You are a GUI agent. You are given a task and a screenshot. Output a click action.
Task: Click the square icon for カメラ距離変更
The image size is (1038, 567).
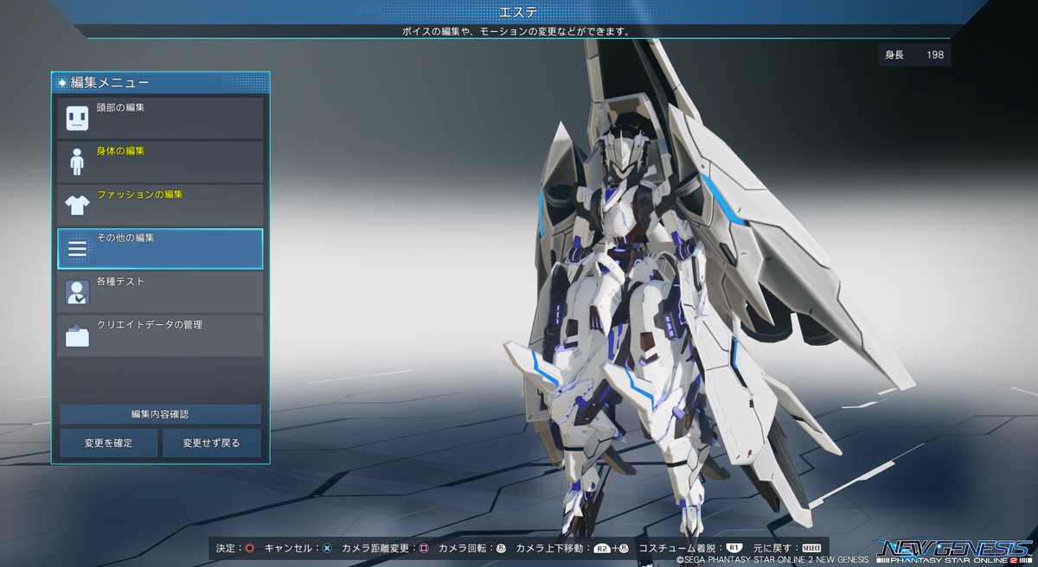click(424, 548)
